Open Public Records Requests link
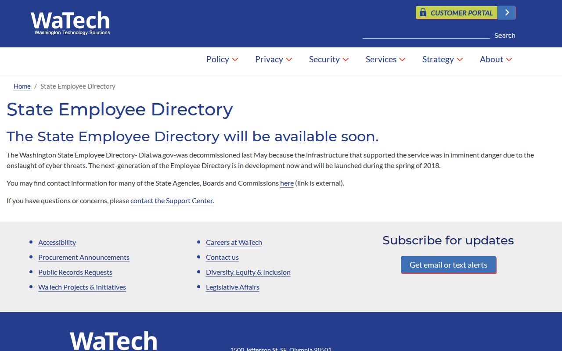This screenshot has height=351, width=562. tap(75, 272)
